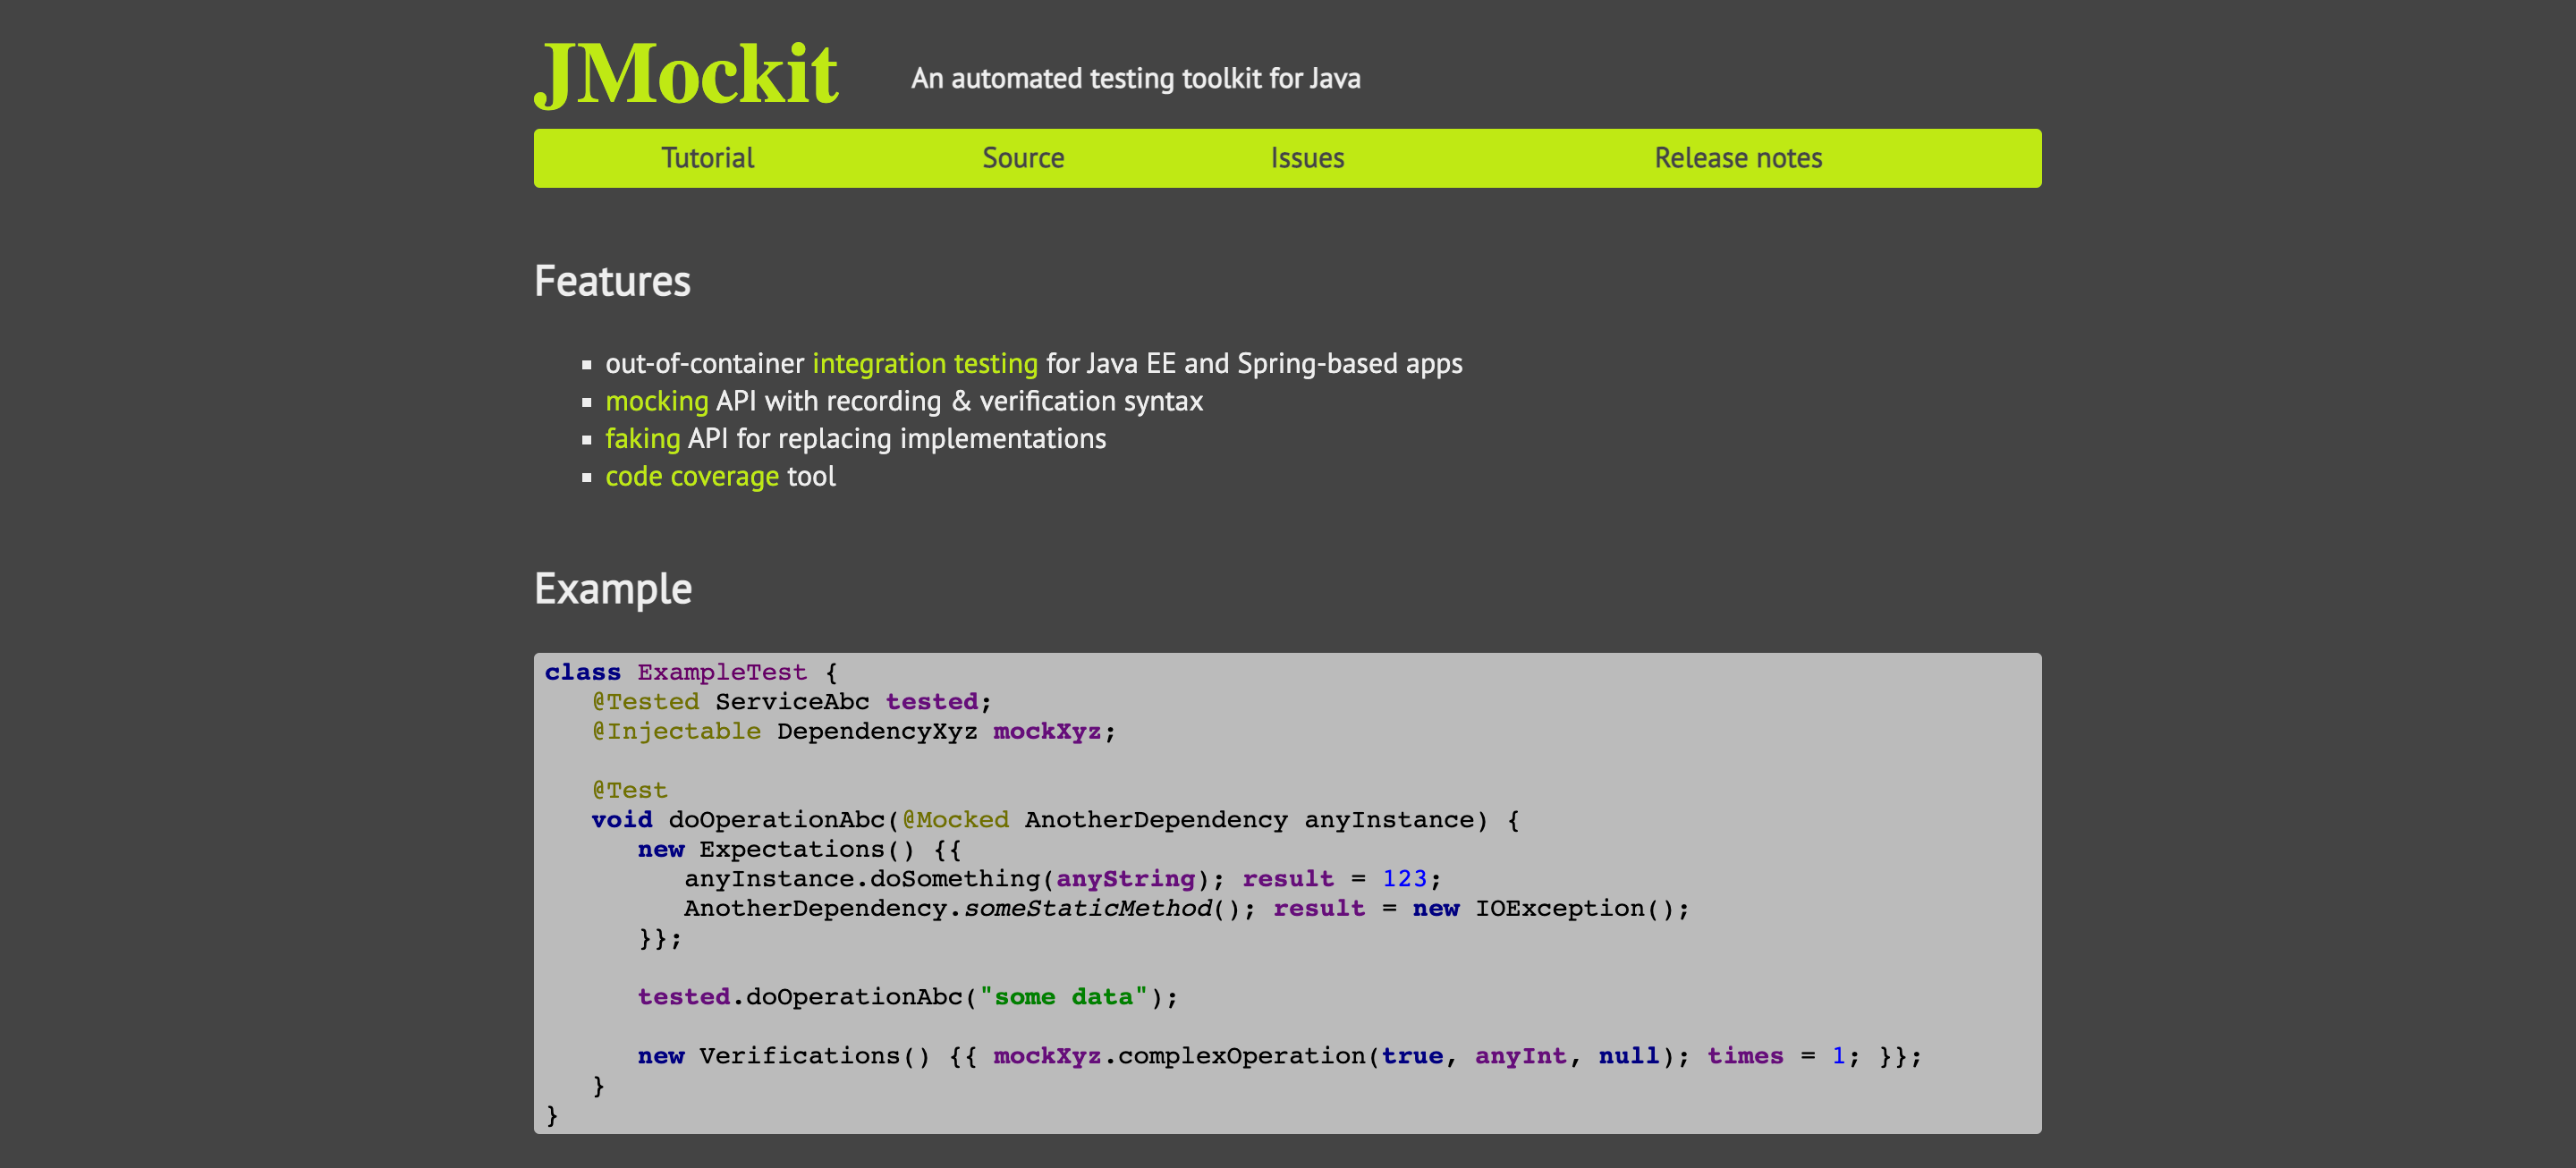2576x1168 pixels.
Task: Follow the faking link
Action: pos(643,439)
